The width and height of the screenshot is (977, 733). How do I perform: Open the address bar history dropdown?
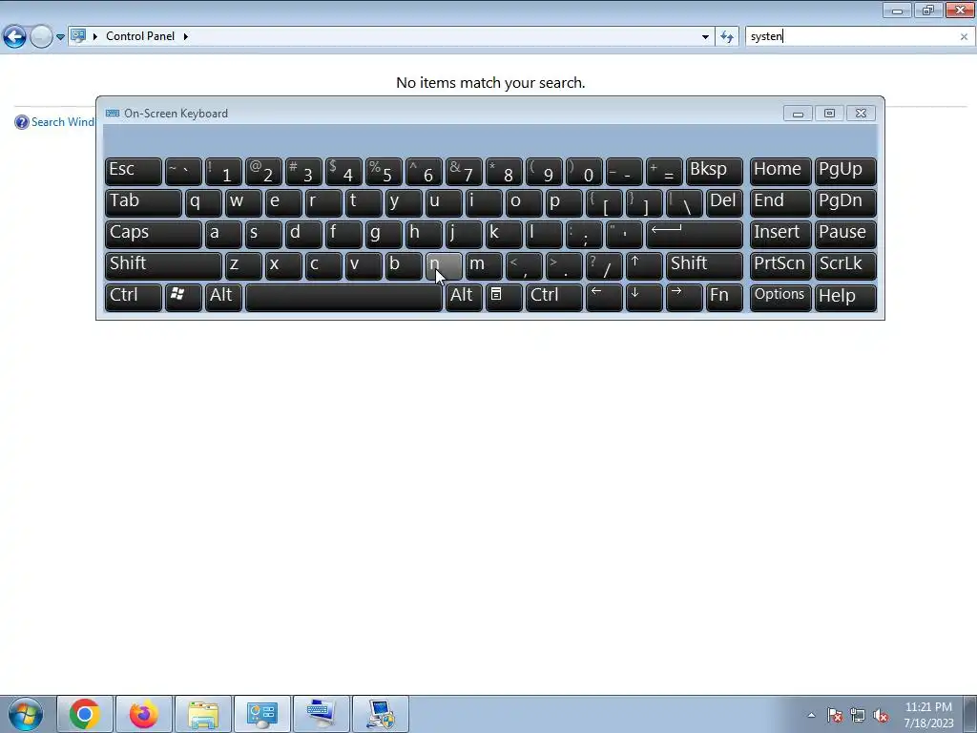(705, 37)
